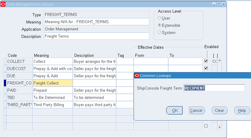Screen dimensions: 251x138
Task: Click the Third Party Billing meaning cell
Action: [x=53, y=105]
